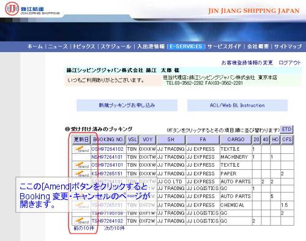306x241 pixels.
Task: Select the E-SERVICES menu item
Action: pyautogui.click(x=186, y=47)
